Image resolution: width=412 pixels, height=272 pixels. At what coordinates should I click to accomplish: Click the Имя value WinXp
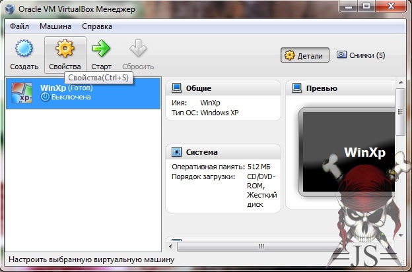pos(210,103)
